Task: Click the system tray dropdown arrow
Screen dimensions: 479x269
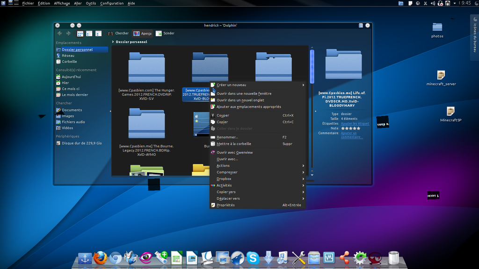Action: point(455,3)
